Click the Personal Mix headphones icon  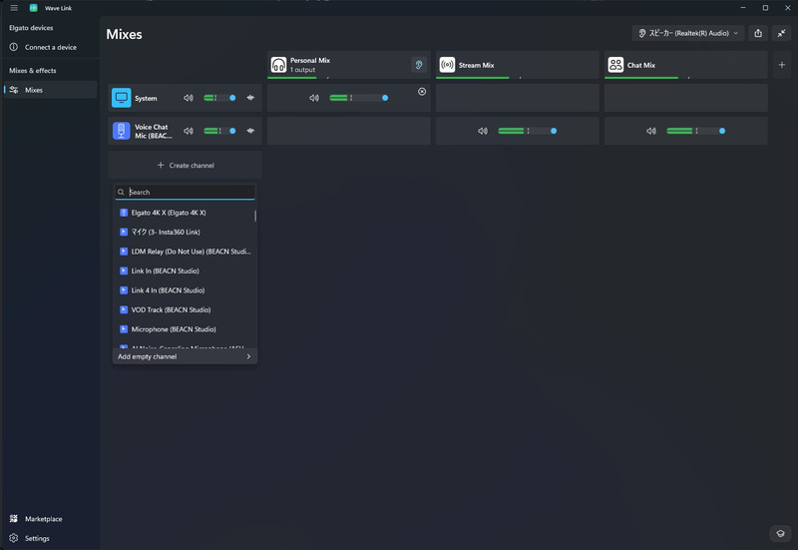(278, 65)
